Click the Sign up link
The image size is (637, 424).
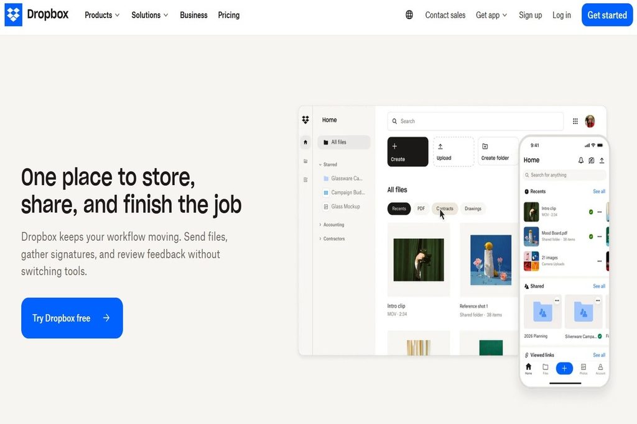click(530, 15)
